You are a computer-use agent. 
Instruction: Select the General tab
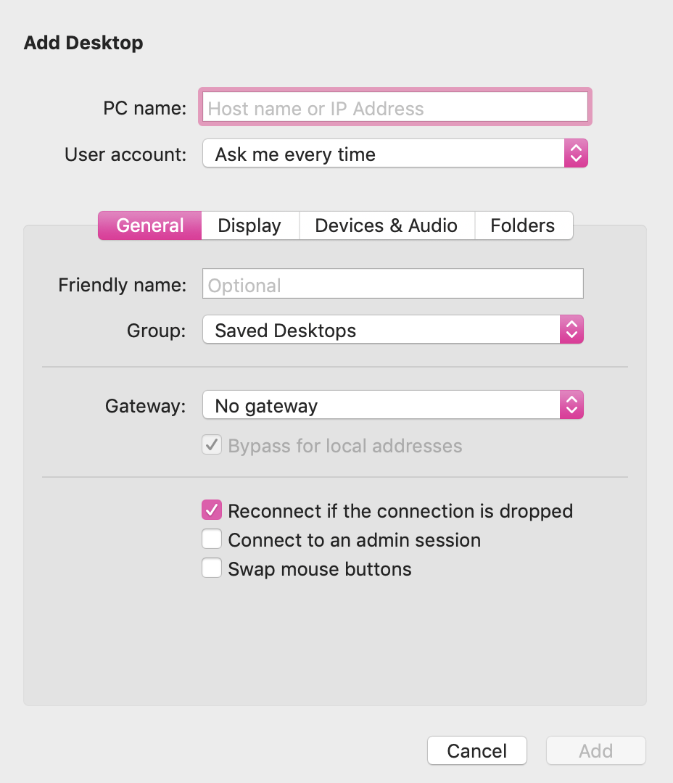pos(150,225)
